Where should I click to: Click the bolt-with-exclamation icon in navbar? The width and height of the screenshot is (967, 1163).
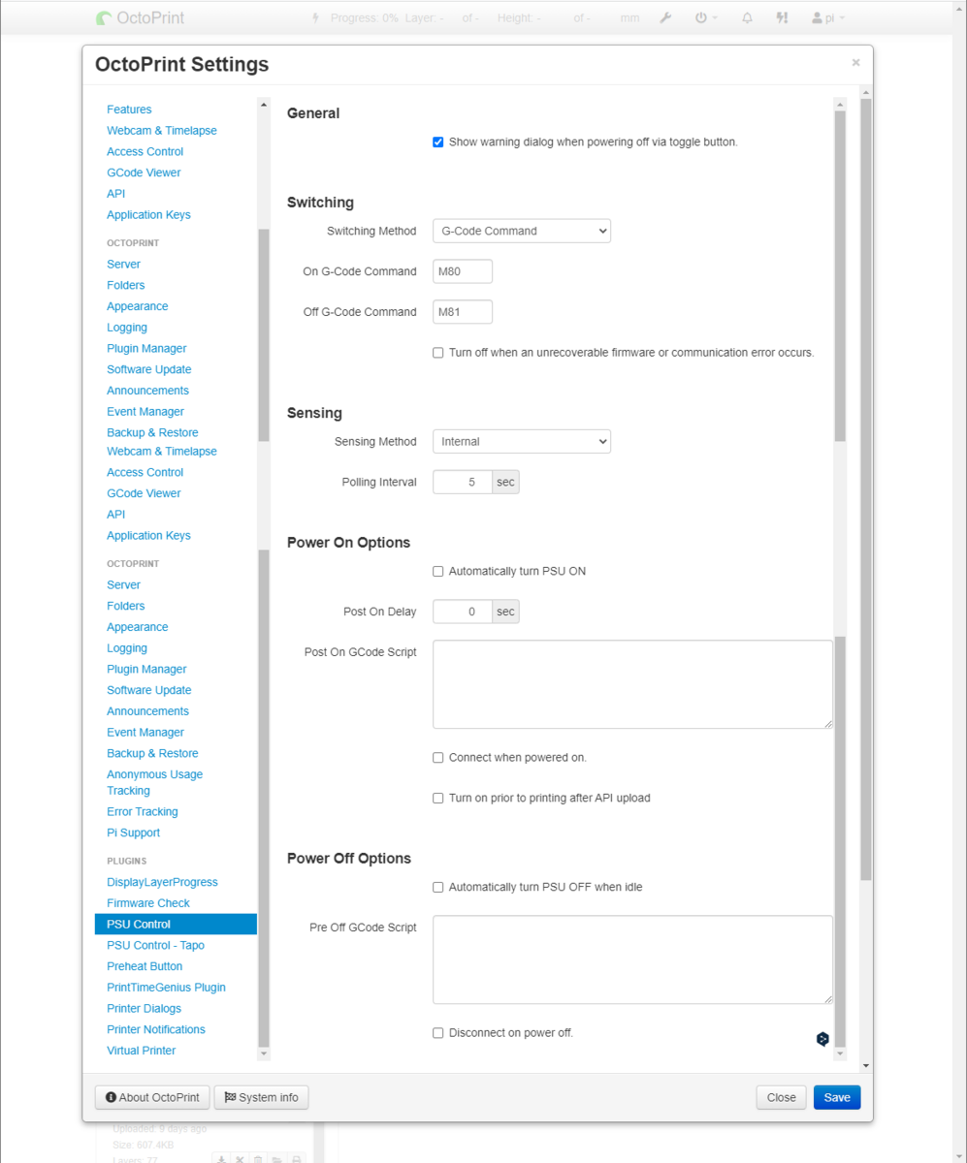click(782, 17)
